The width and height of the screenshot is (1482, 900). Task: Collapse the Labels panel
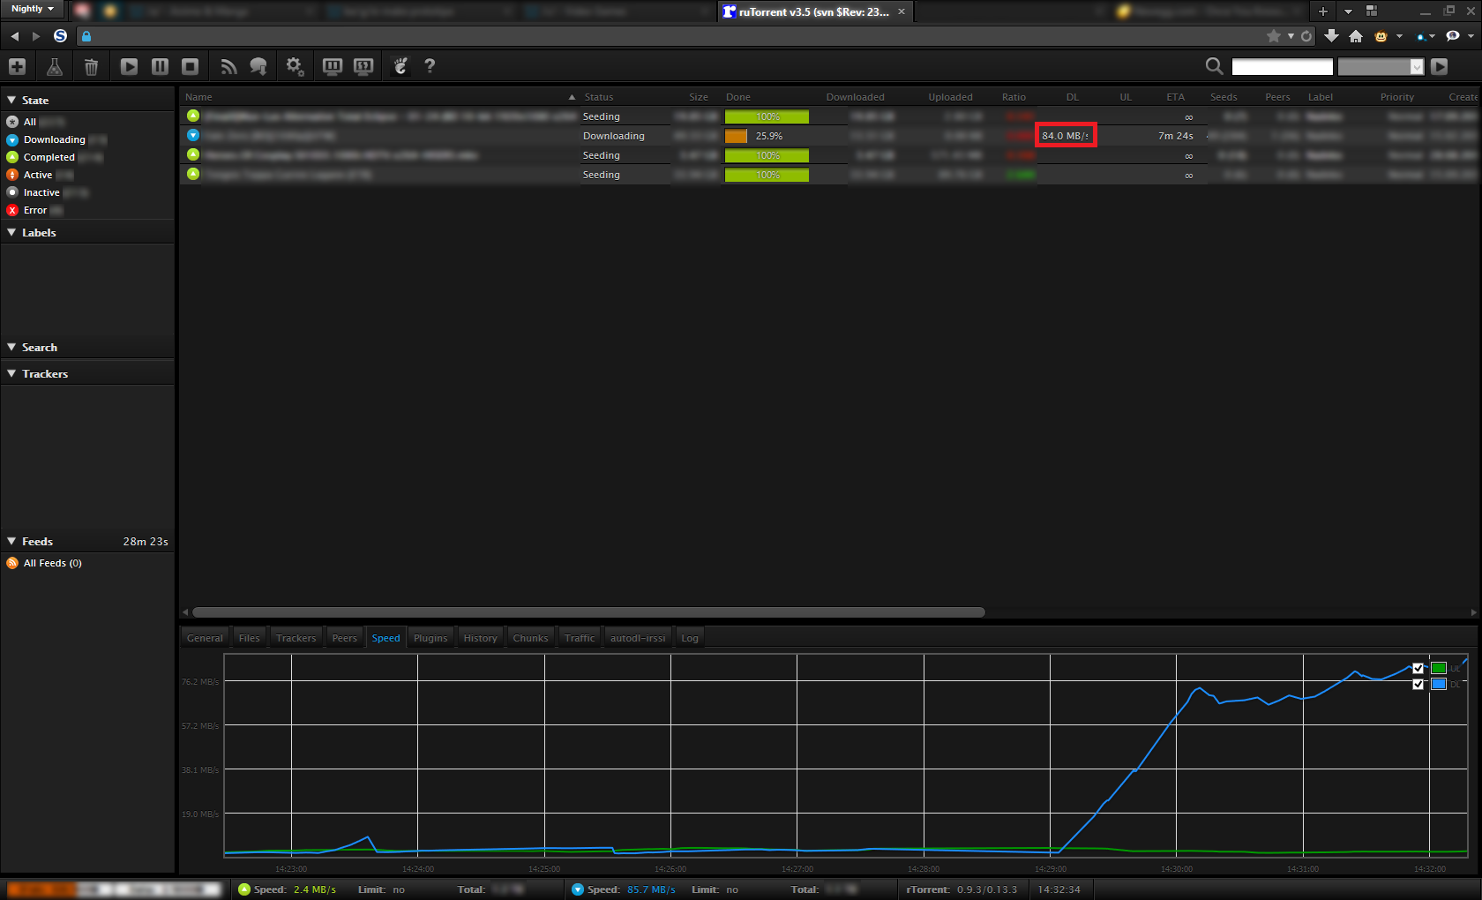click(x=11, y=233)
